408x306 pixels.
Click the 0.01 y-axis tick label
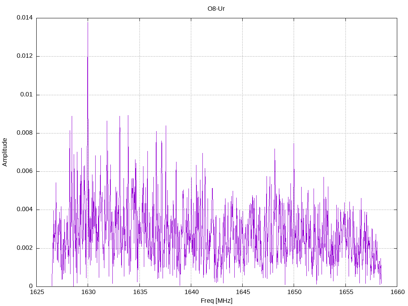tap(26, 95)
